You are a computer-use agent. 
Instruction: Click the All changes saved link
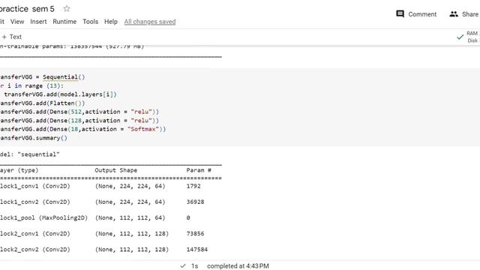150,22
